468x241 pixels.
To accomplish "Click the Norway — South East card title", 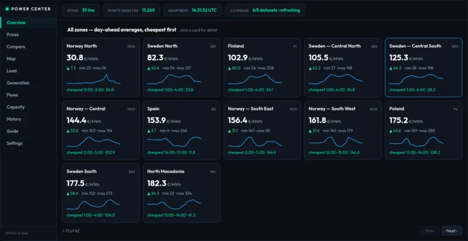I will click(250, 109).
